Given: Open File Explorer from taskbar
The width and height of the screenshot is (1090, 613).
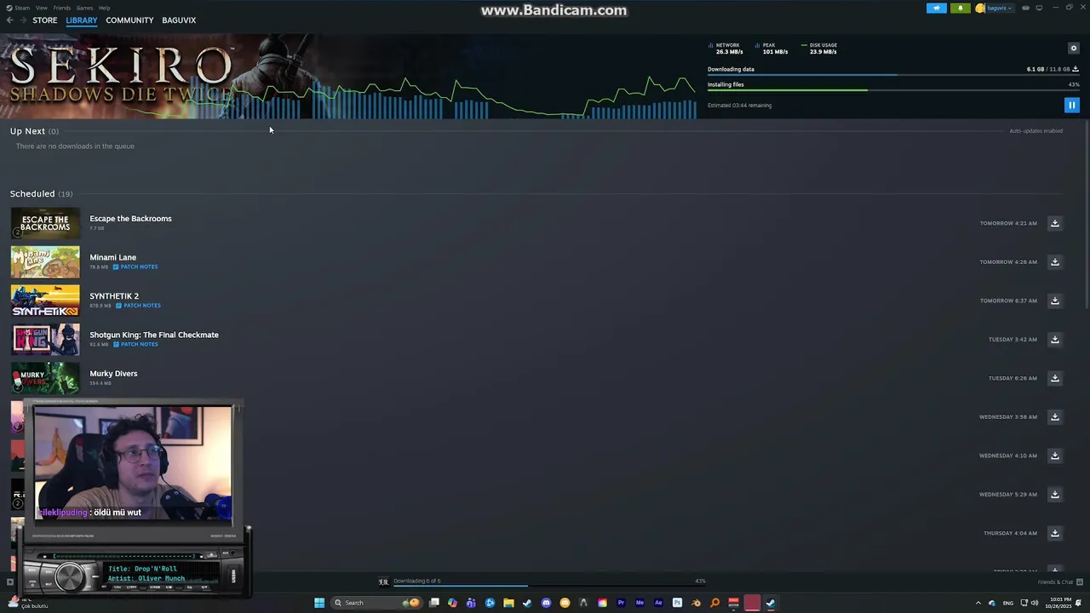Looking at the screenshot, I should (x=508, y=603).
